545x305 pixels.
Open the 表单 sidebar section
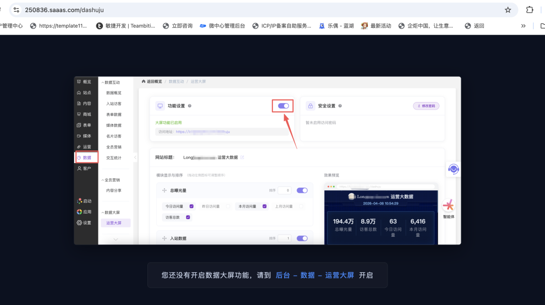pyautogui.click(x=84, y=125)
